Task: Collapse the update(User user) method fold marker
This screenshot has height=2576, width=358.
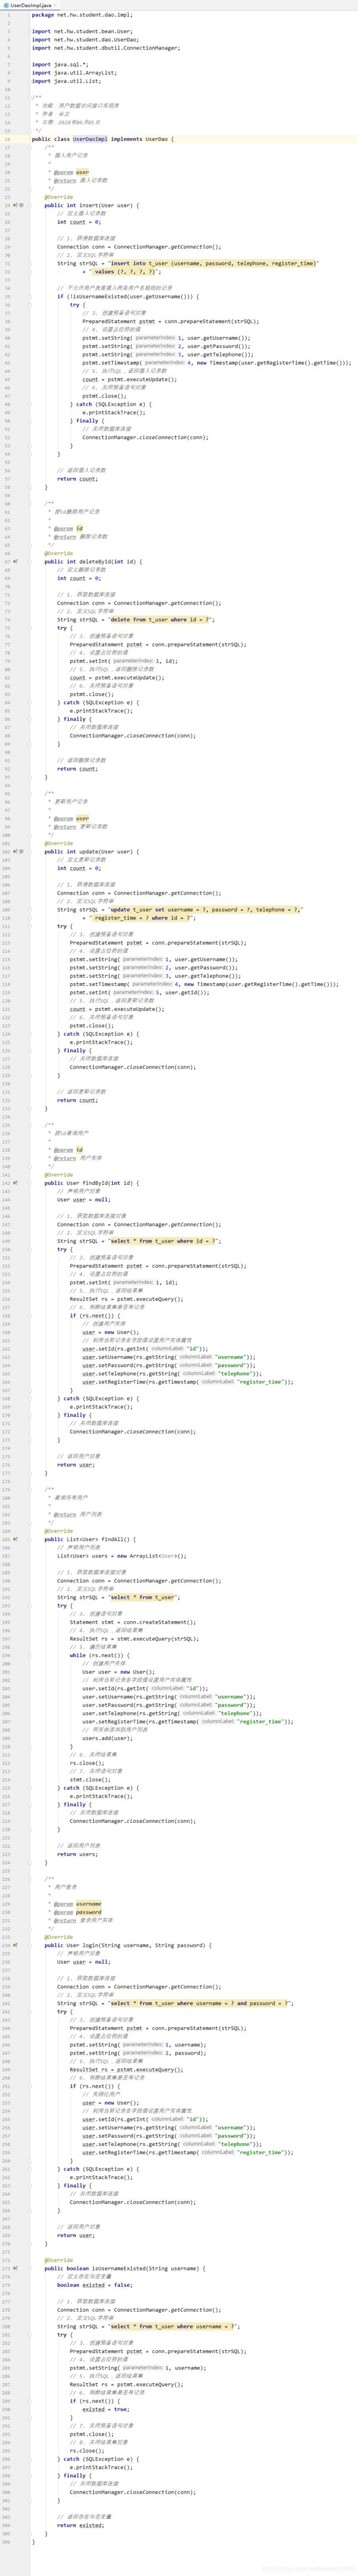Action: click(x=29, y=851)
